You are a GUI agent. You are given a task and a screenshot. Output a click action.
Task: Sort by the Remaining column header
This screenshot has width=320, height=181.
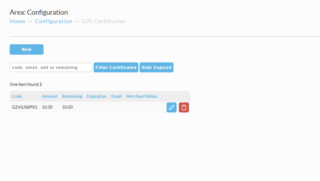72,96
